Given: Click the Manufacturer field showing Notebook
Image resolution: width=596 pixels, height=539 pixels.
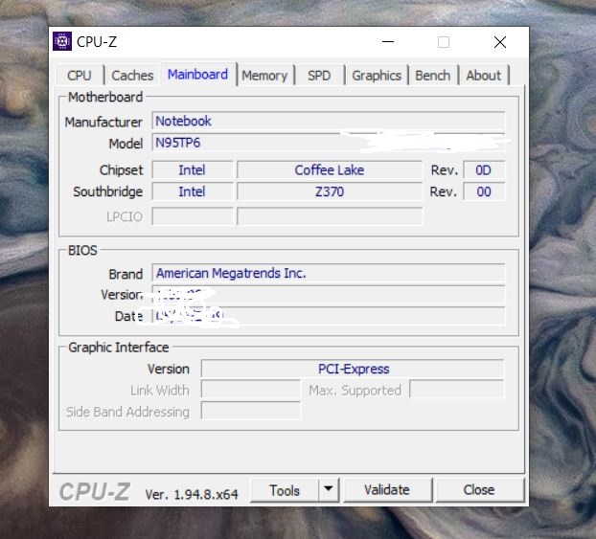Looking at the screenshot, I should point(329,122).
